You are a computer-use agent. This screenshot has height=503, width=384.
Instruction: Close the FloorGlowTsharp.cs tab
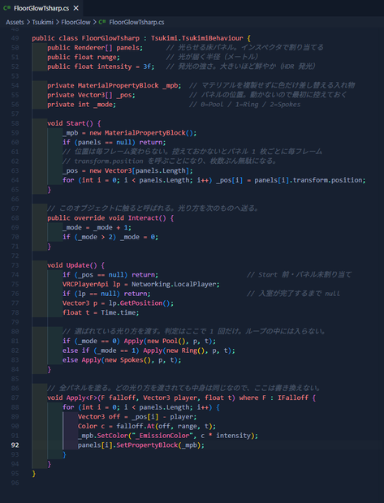tap(76, 8)
